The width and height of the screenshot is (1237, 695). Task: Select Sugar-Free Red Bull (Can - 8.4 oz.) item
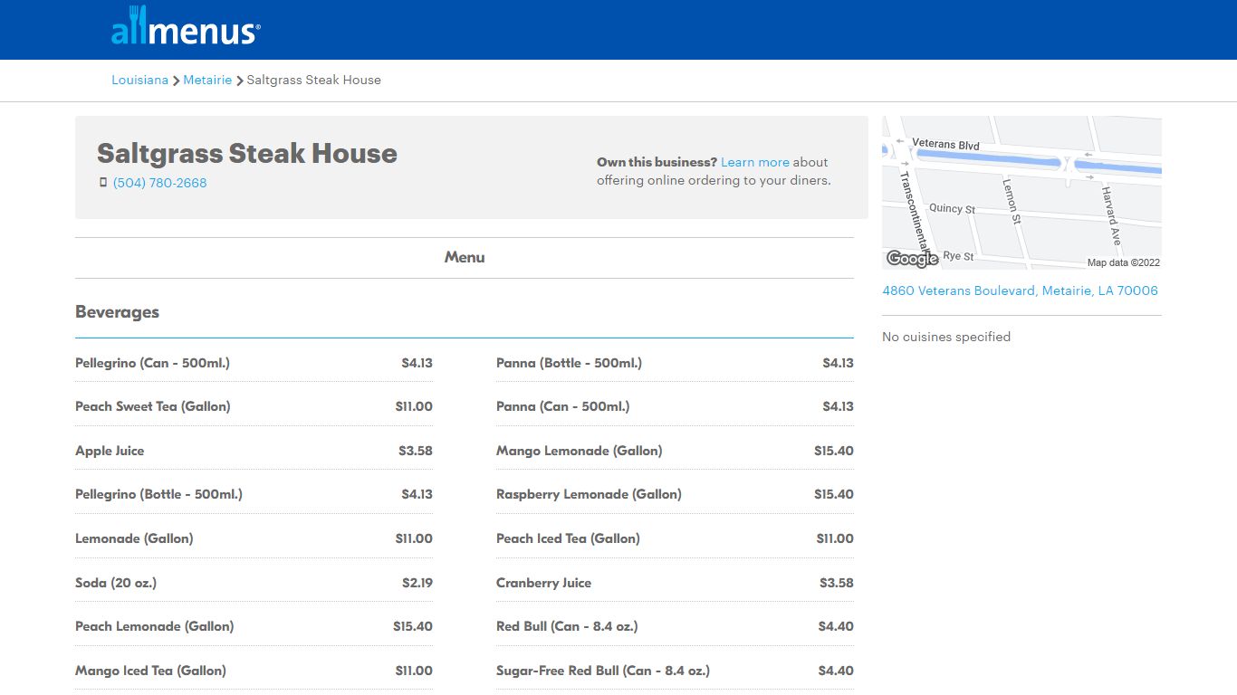click(x=603, y=671)
